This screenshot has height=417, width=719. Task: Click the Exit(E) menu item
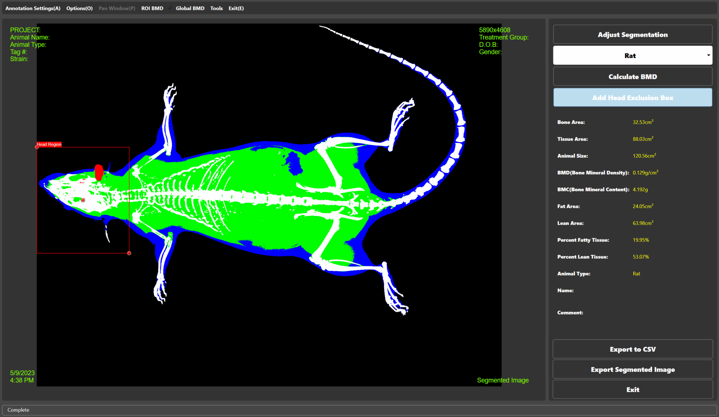pos(236,8)
